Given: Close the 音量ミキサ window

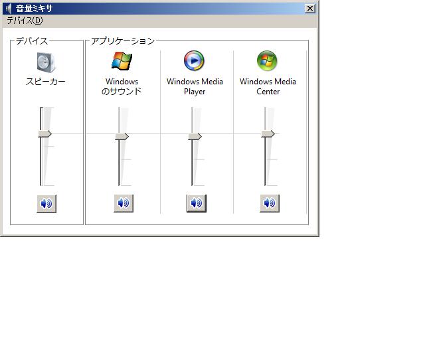Looking at the screenshot, I should 310,9.
